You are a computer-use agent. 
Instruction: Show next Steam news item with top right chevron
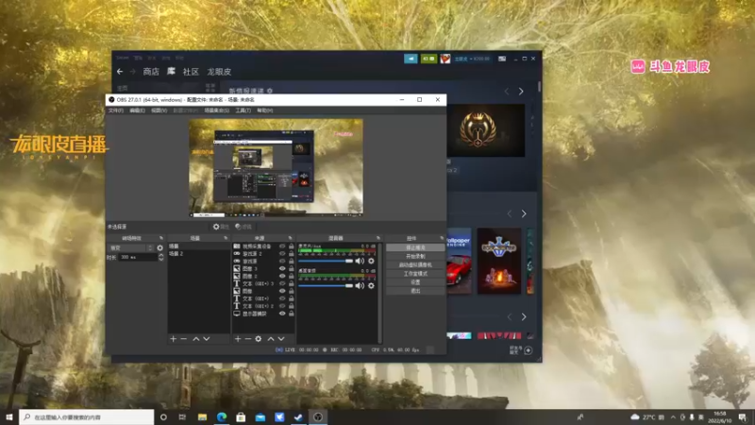point(521,91)
